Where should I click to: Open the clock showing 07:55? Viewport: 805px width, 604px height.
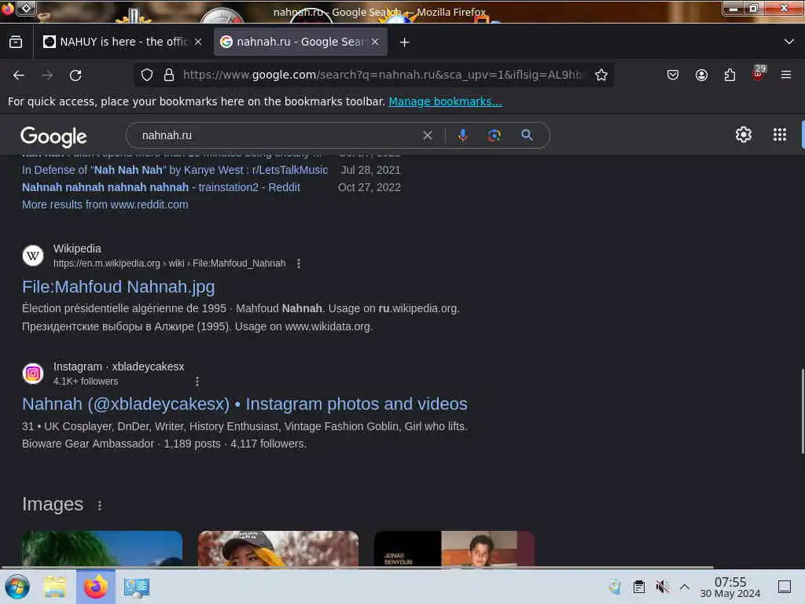(x=730, y=587)
